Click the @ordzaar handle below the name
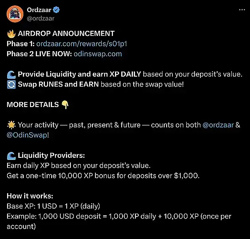Viewport: 250px width, 239px height. [40, 18]
